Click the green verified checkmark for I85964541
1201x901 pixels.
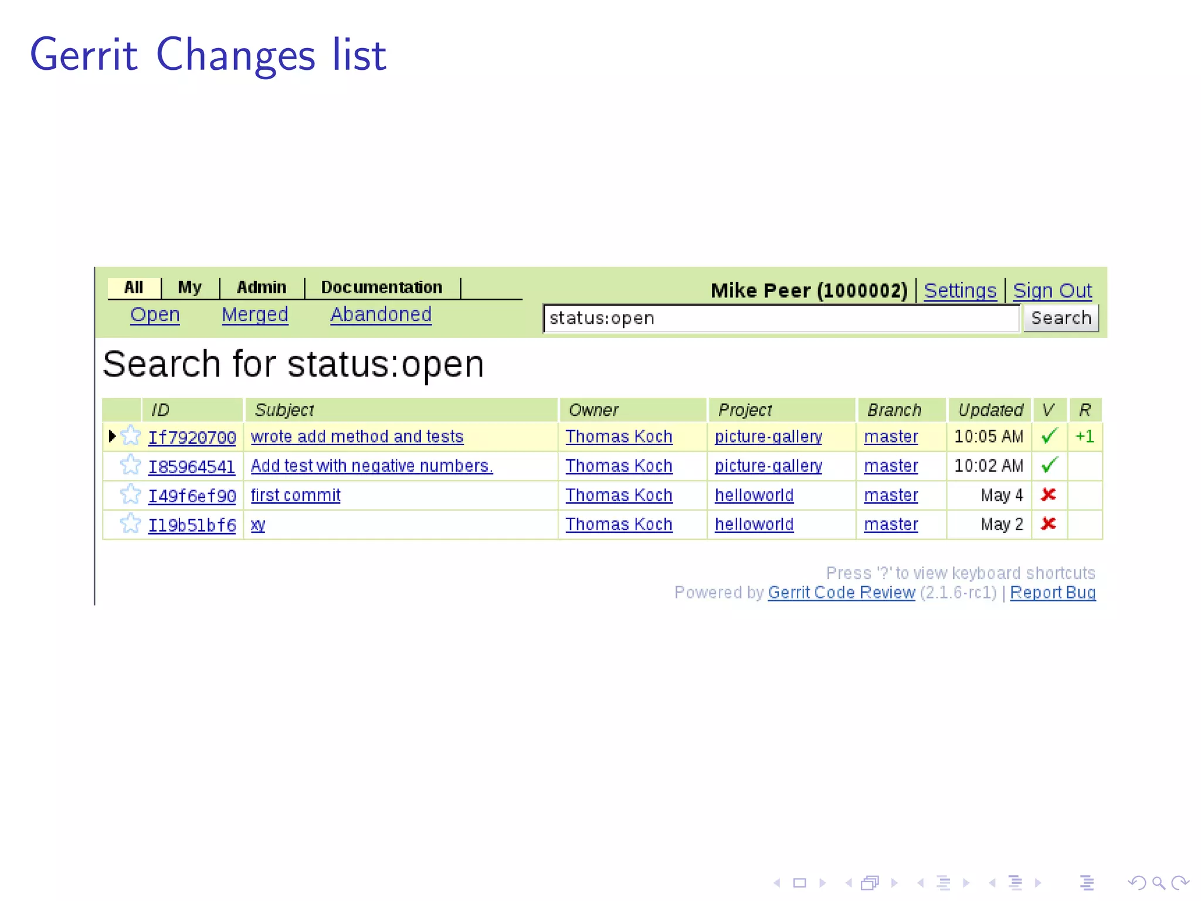[1049, 465]
